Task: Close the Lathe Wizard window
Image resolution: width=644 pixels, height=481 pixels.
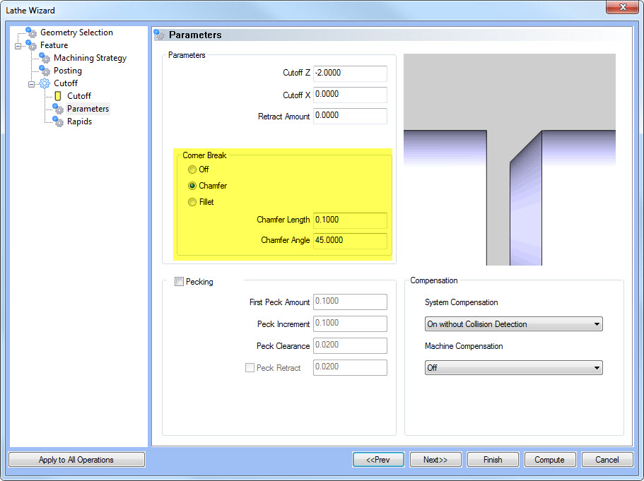Action: pos(622,7)
